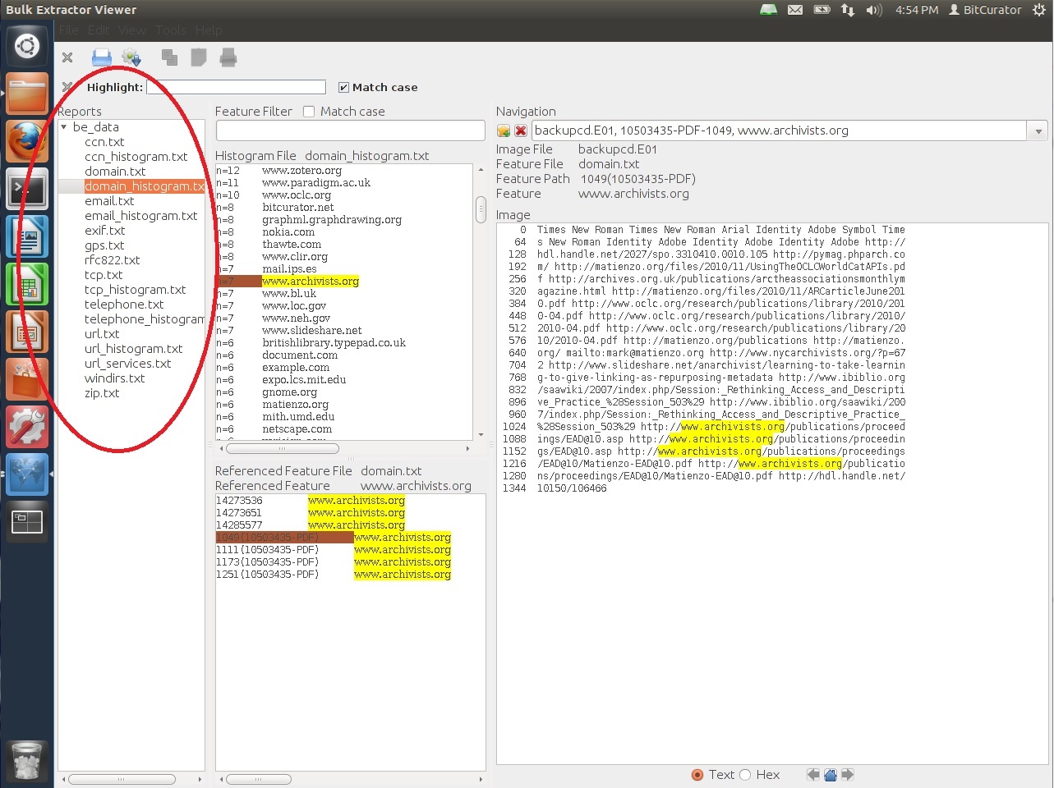Enable the Feature Filter Match case checkbox
1054x788 pixels.
tap(309, 112)
